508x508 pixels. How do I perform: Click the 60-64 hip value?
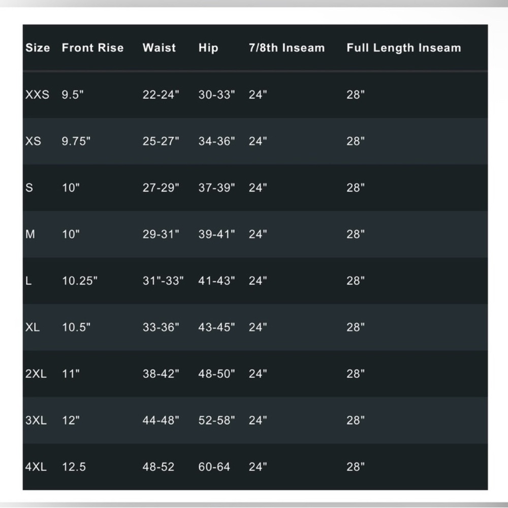point(214,467)
